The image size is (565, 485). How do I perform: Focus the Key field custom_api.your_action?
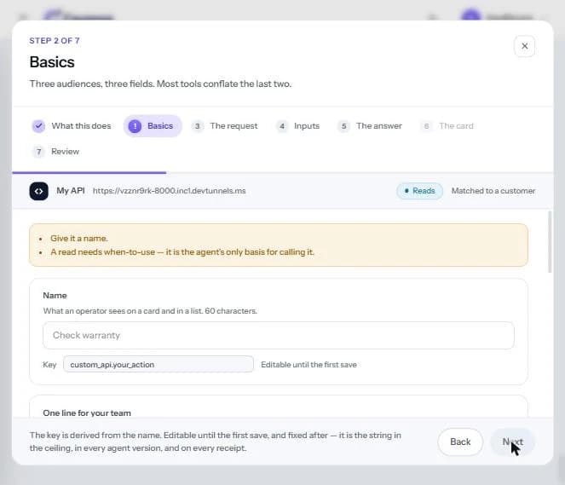tap(159, 365)
